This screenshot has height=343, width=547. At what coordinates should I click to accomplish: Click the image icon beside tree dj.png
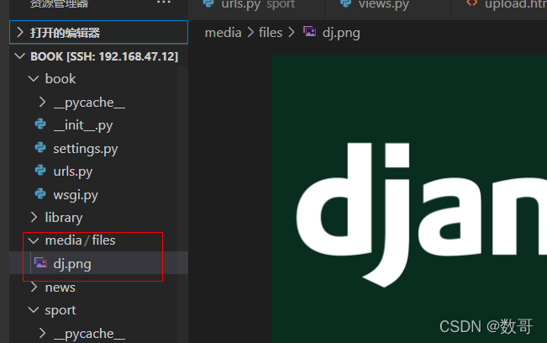pos(40,262)
